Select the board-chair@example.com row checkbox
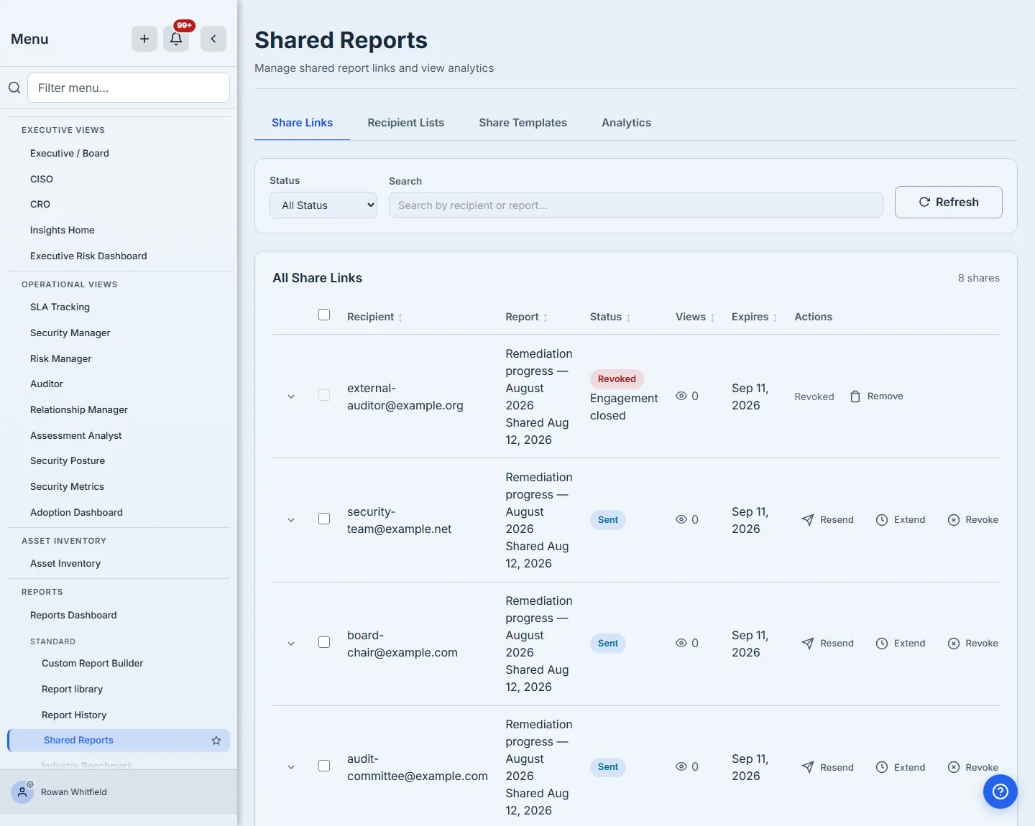 click(324, 642)
